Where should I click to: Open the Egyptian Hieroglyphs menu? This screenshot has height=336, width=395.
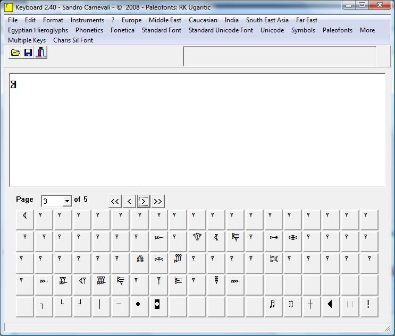38,30
